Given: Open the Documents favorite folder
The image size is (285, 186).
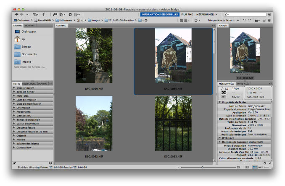Looking at the screenshot, I should point(29,54).
